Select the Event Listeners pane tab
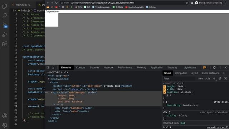 click(x=210, y=73)
